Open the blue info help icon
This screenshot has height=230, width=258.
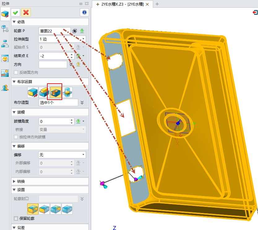pos(84,12)
